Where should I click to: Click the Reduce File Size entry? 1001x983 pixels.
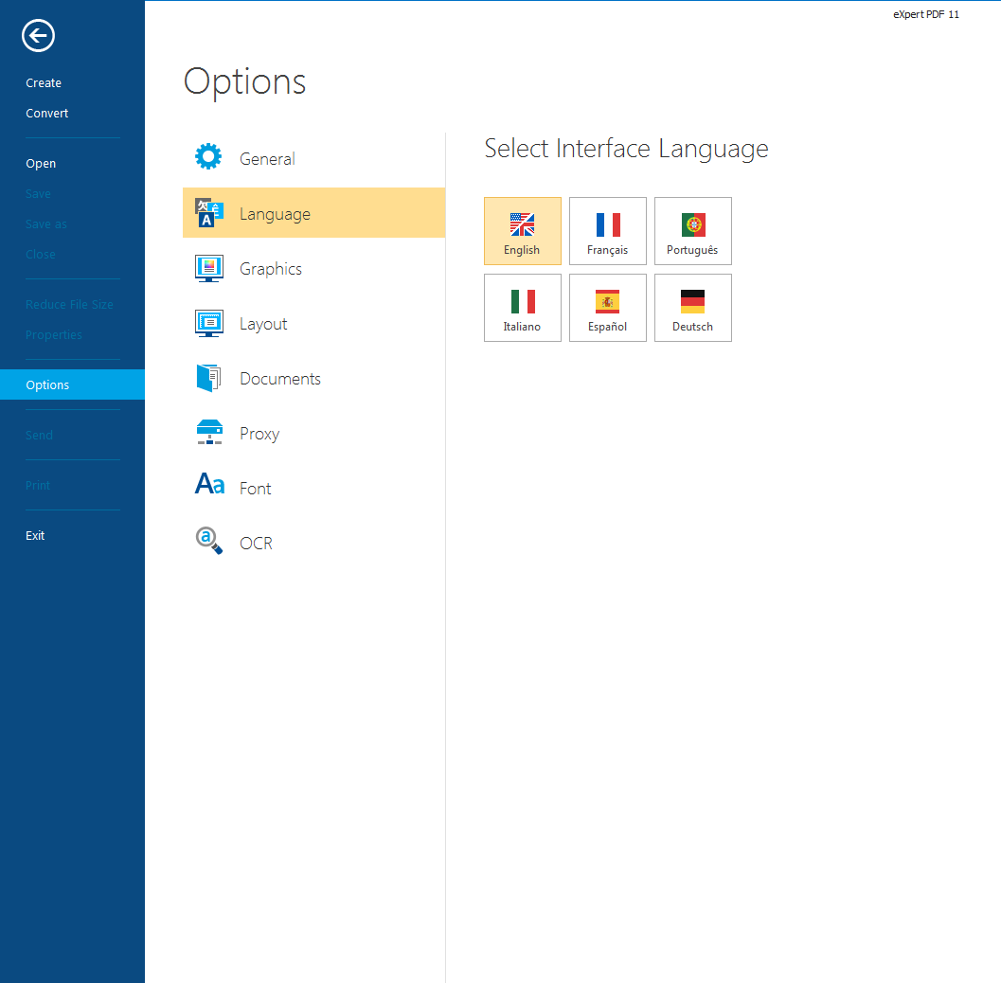coord(69,305)
